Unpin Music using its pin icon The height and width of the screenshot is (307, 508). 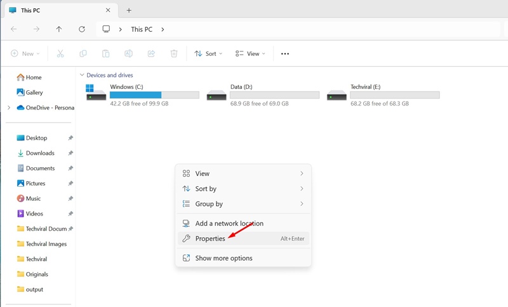[70, 198]
